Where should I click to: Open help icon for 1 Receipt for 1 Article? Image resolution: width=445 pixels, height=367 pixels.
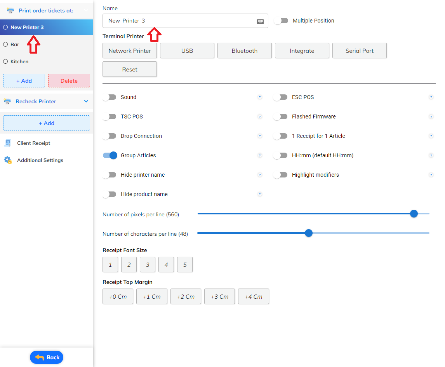(431, 136)
